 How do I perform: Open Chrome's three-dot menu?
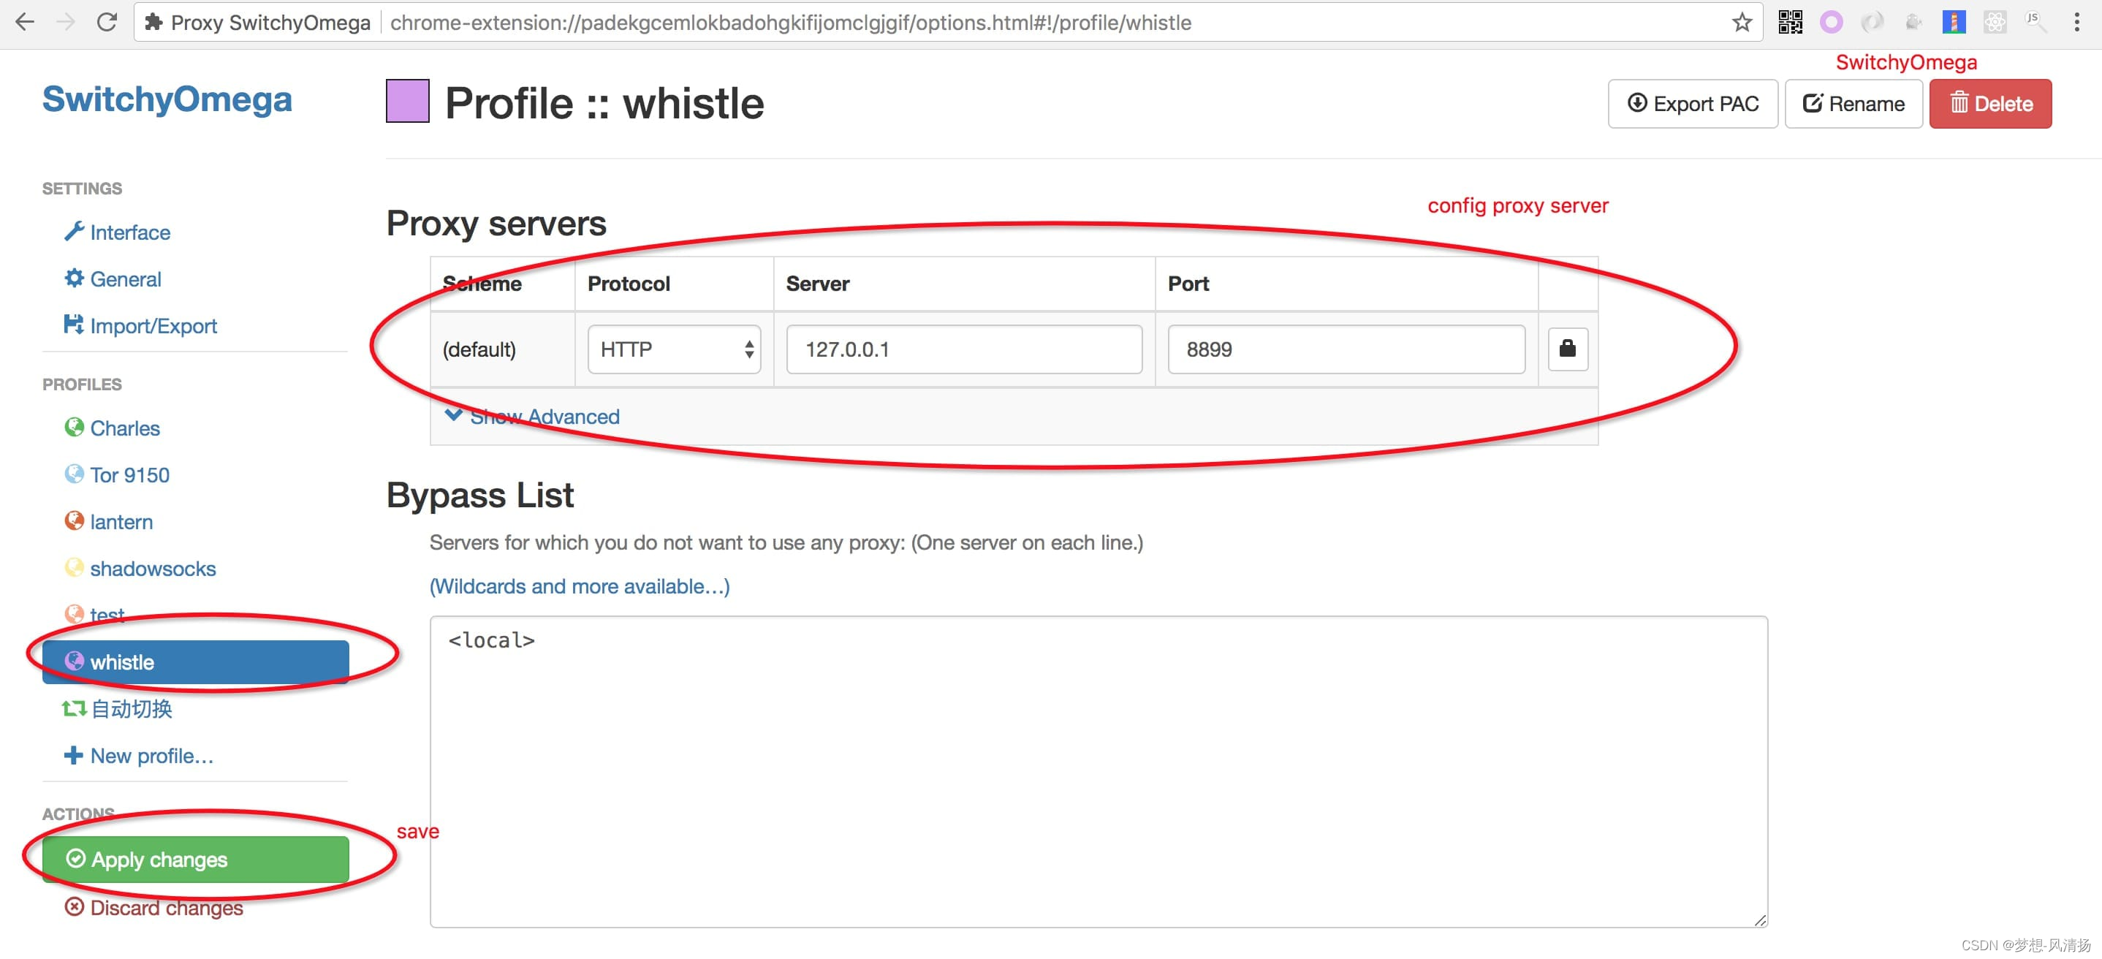point(2078,22)
